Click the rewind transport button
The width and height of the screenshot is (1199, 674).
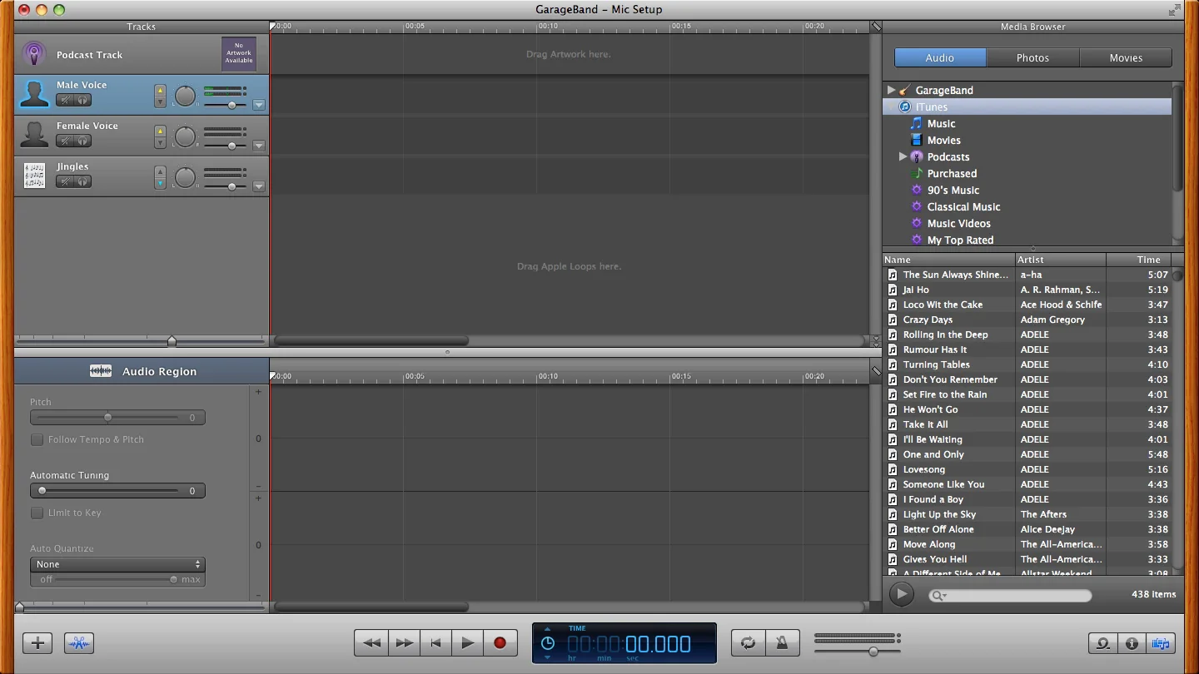(x=371, y=643)
